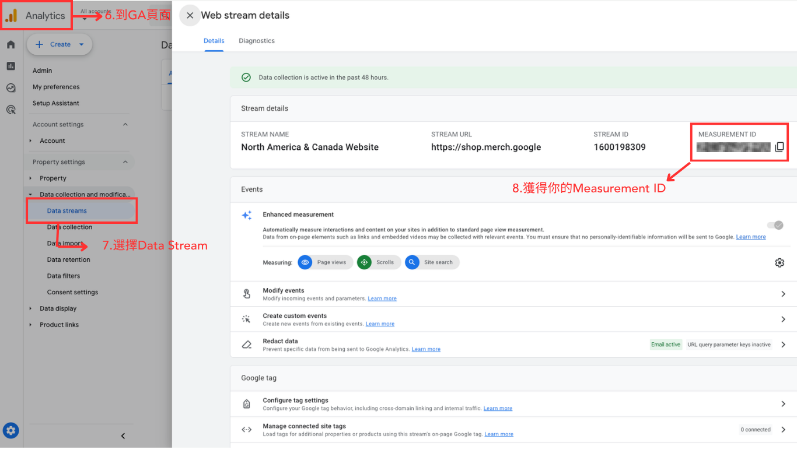
Task: Collapse the Property settings section
Action: 125,162
